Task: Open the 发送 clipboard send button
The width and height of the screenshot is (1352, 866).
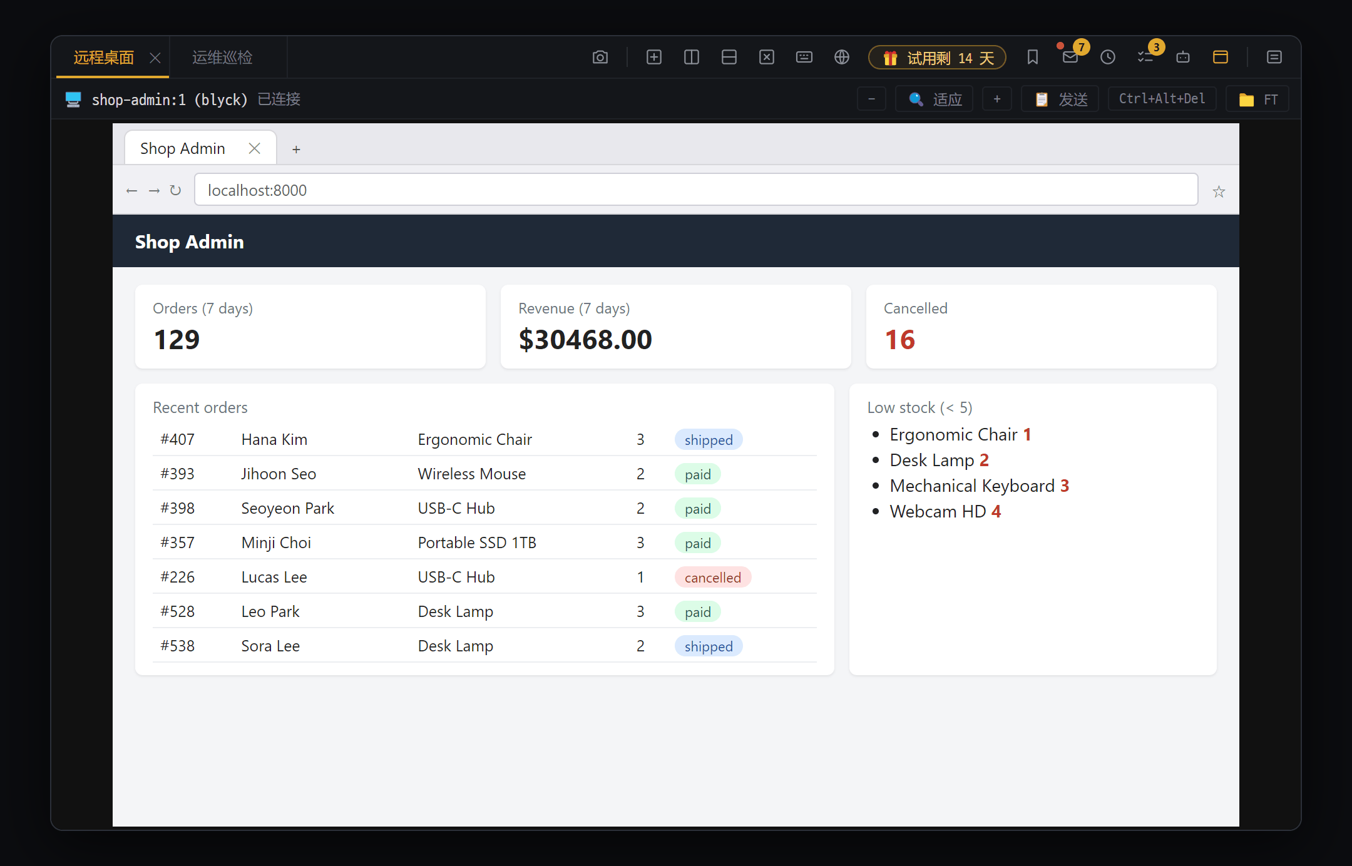Action: (x=1060, y=99)
